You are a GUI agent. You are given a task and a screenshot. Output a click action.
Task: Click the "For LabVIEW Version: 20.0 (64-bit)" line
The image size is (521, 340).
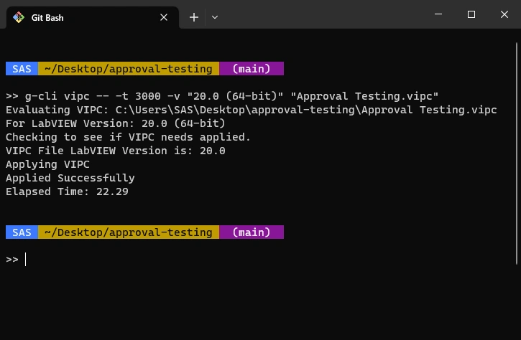[x=115, y=123]
